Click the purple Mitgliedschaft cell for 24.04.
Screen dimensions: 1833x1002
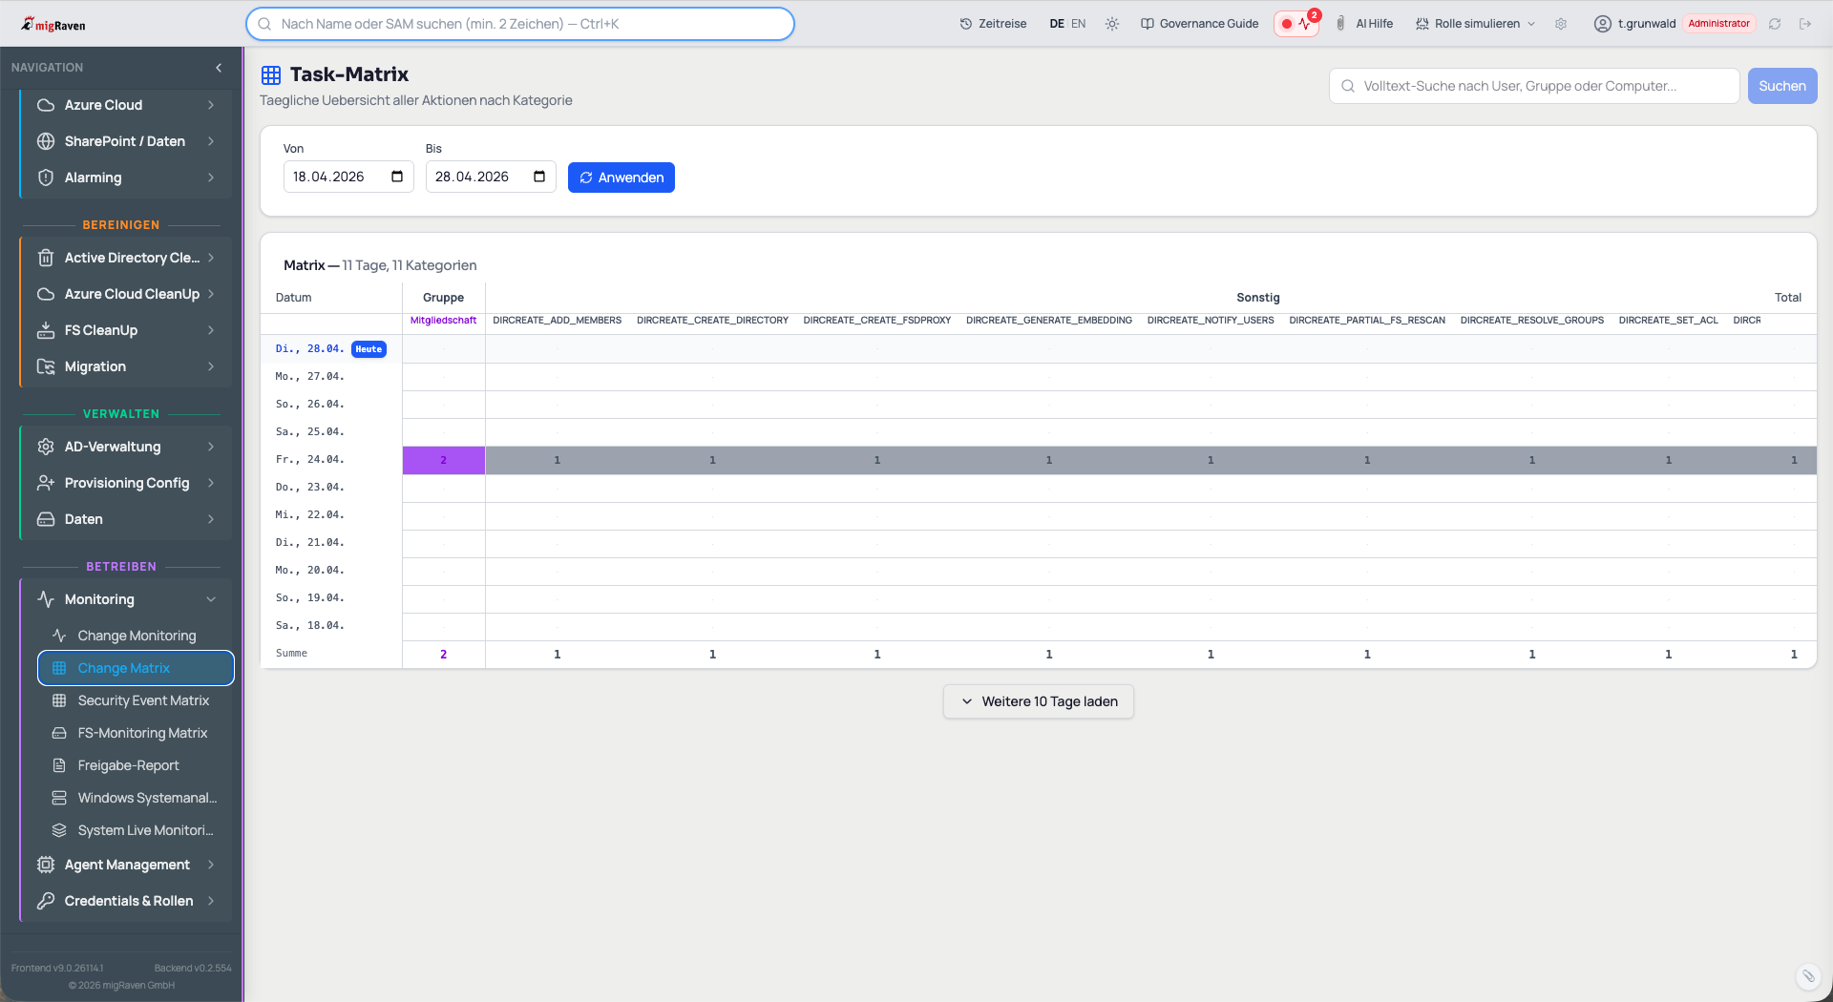click(443, 460)
